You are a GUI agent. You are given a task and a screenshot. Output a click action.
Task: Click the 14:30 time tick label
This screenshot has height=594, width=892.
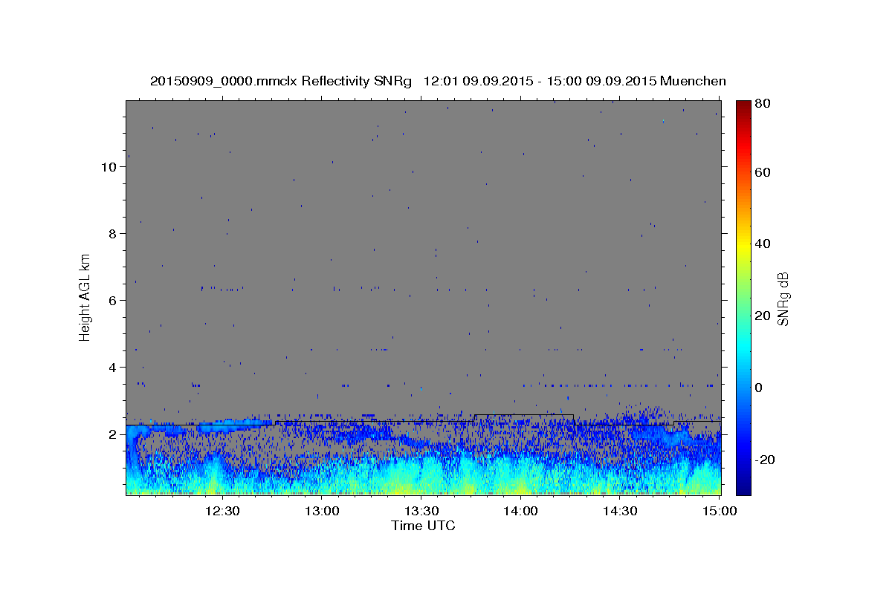click(x=620, y=511)
